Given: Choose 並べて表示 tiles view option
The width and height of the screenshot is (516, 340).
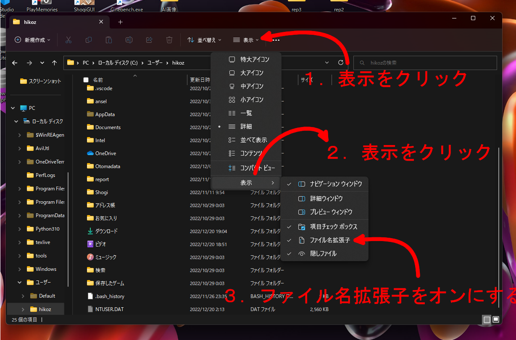Looking at the screenshot, I should pos(246,140).
